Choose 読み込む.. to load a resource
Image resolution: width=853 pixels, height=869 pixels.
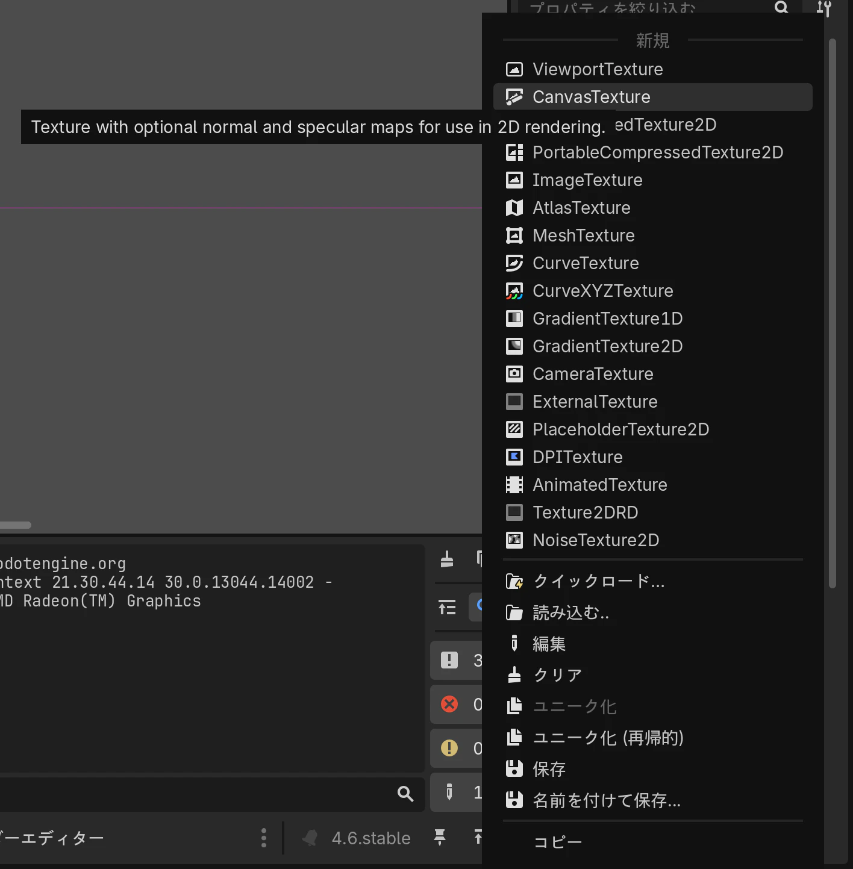pyautogui.click(x=652, y=612)
